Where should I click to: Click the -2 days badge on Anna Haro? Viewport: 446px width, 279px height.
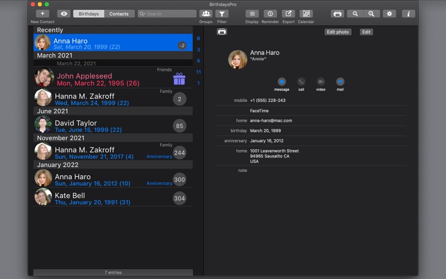[x=182, y=46]
